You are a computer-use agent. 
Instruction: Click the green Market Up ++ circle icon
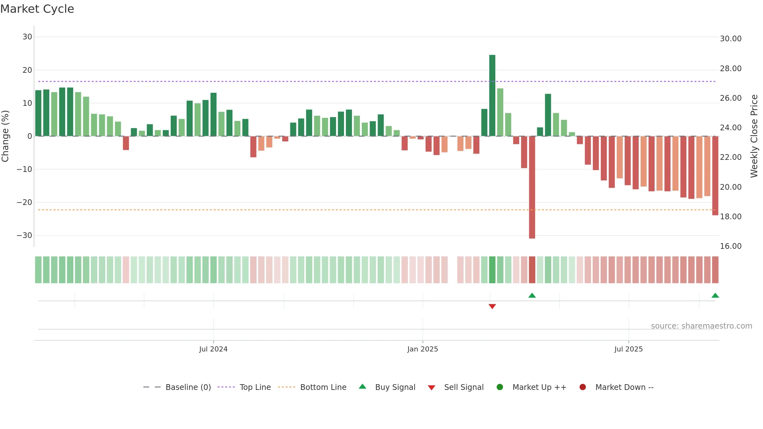point(500,387)
